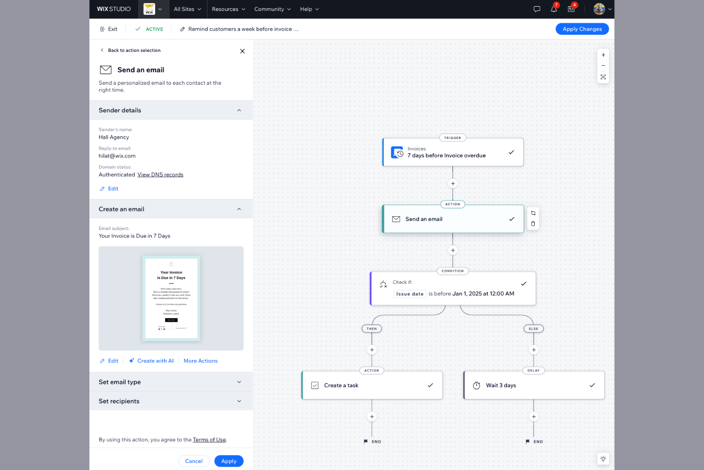Open the Help menu
The width and height of the screenshot is (704, 470).
click(309, 9)
